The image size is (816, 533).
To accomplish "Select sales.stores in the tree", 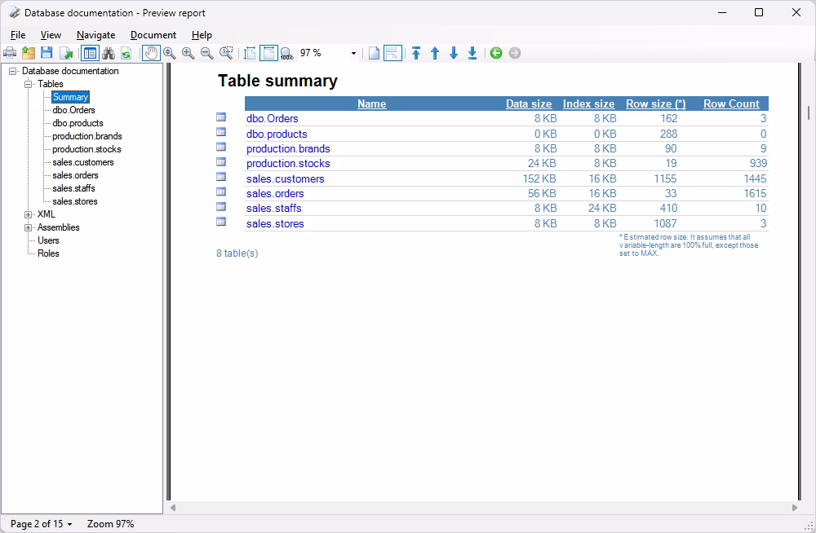I will point(75,201).
